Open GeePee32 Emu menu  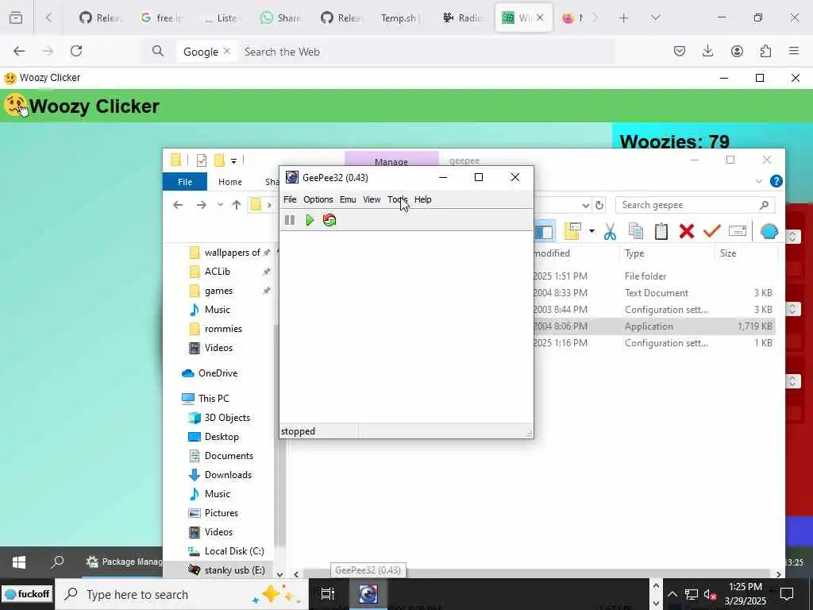[x=348, y=199]
